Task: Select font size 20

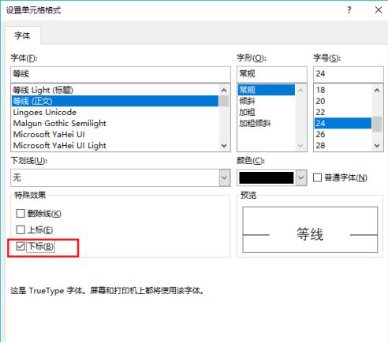Action: coord(343,101)
